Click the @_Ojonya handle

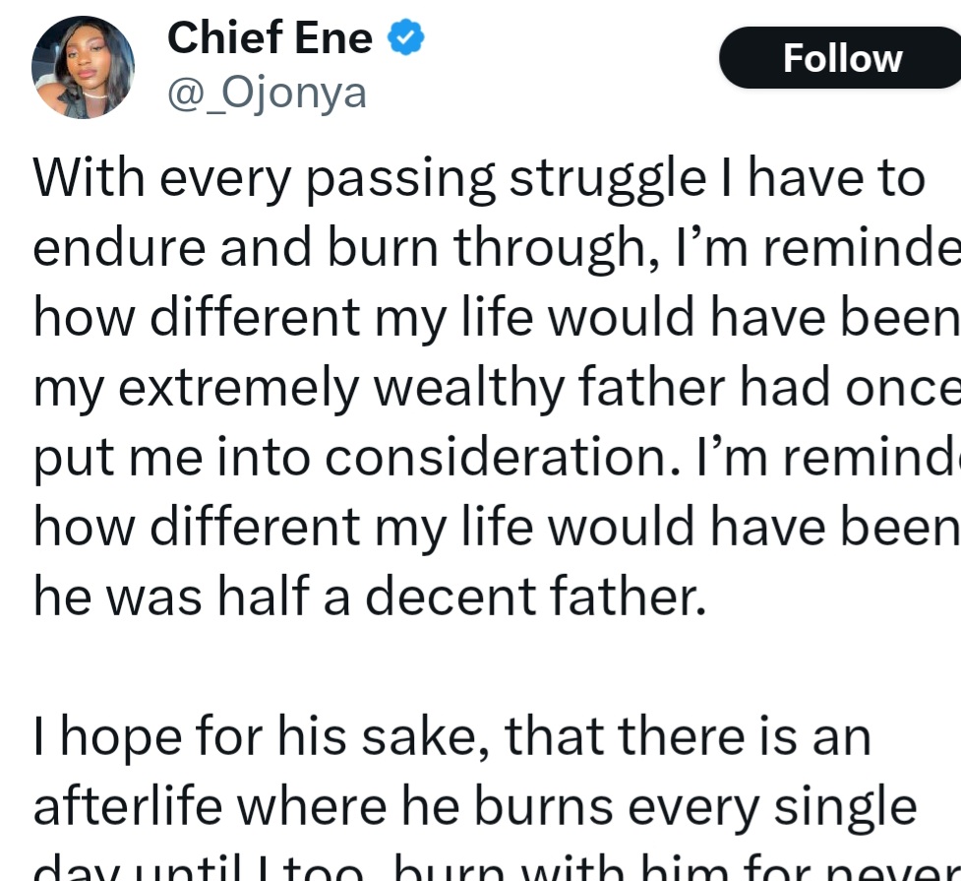(267, 93)
